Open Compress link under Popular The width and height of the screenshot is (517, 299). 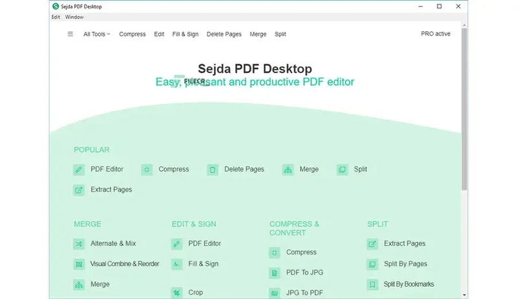pos(174,169)
